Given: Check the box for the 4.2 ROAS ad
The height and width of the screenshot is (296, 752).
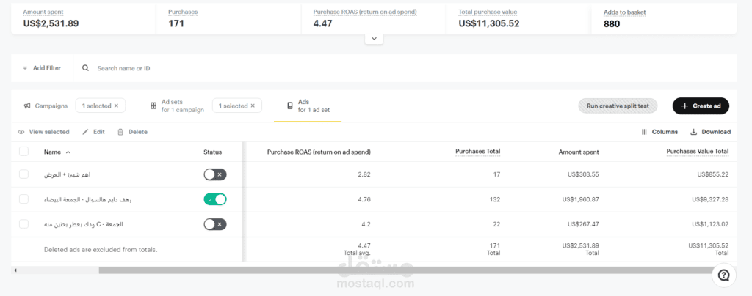Looking at the screenshot, I should click(23, 223).
